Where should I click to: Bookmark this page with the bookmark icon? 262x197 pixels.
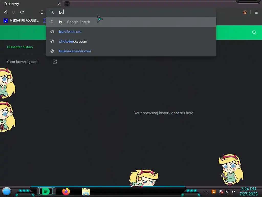pyautogui.click(x=42, y=12)
